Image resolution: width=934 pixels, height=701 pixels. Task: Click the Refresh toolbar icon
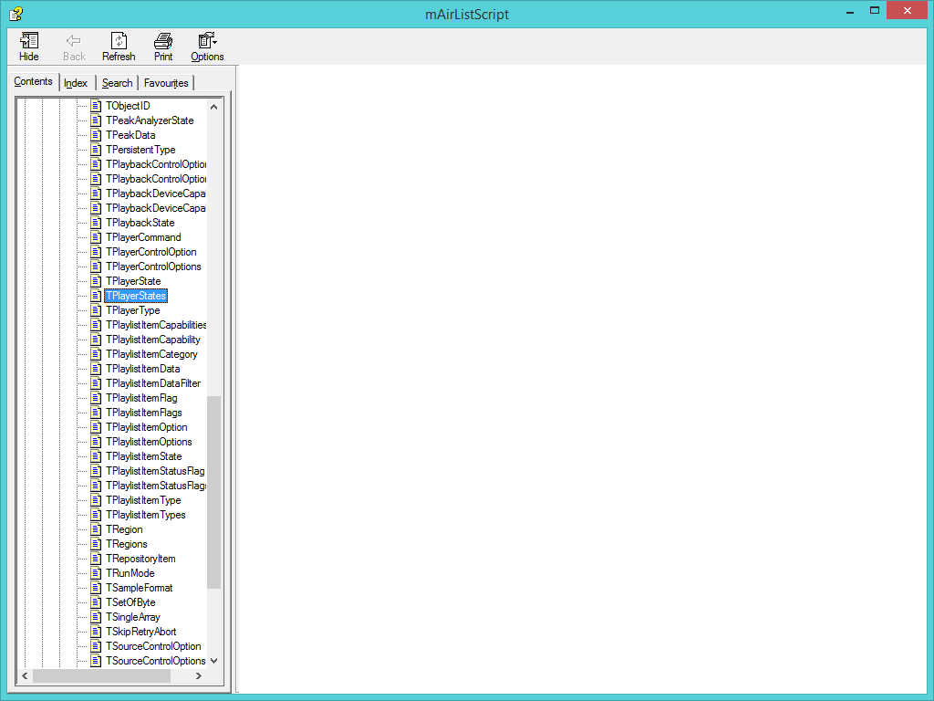[x=119, y=47]
